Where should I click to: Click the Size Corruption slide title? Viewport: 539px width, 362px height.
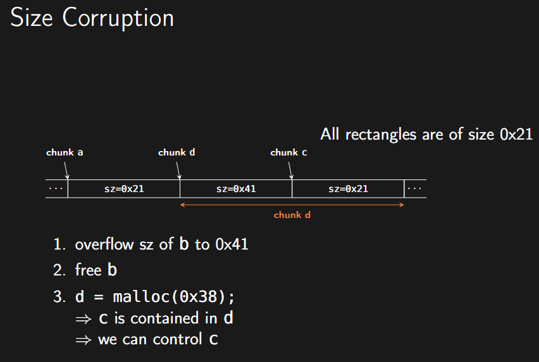click(x=92, y=18)
